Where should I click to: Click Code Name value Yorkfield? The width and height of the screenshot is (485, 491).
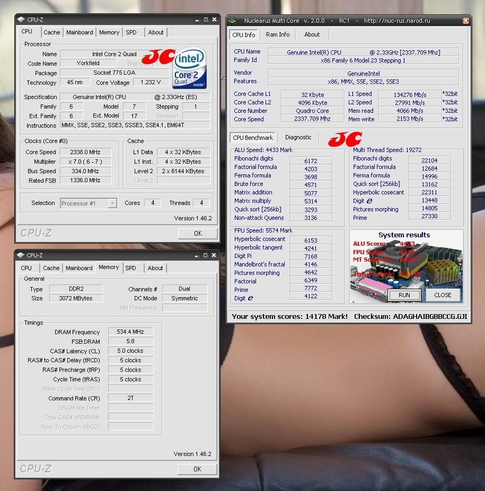(x=88, y=63)
